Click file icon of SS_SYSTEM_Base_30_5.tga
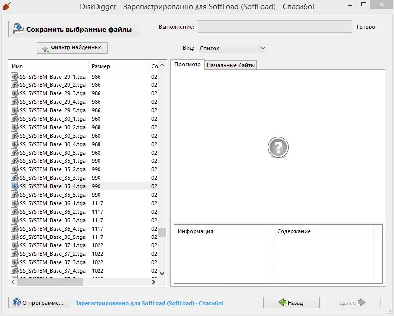Screen dimensions: 394x316 click(15, 153)
